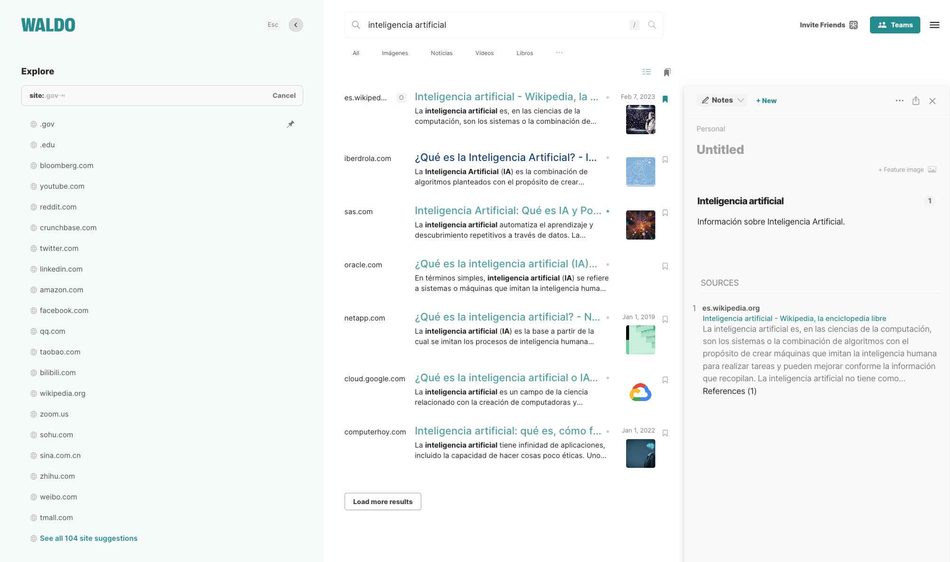Viewport: 950px width, 562px height.
Task: Click the slash shortcut badge in the search box
Action: pyautogui.click(x=634, y=25)
